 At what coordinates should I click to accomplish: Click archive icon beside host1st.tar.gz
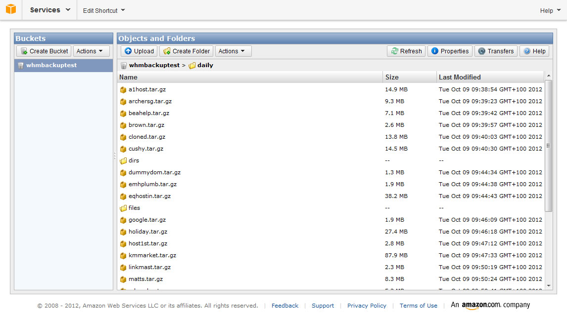(123, 243)
